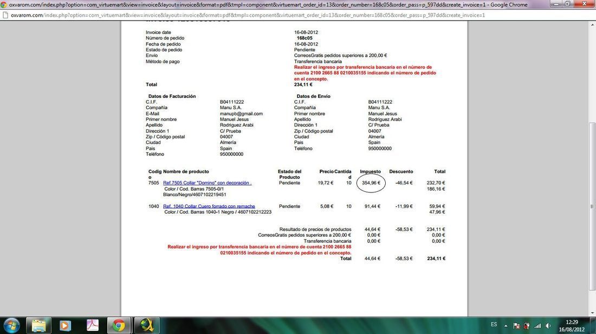The height and width of the screenshot is (334, 596).
Task: Click the 'Descuento' column header
Action: point(401,172)
